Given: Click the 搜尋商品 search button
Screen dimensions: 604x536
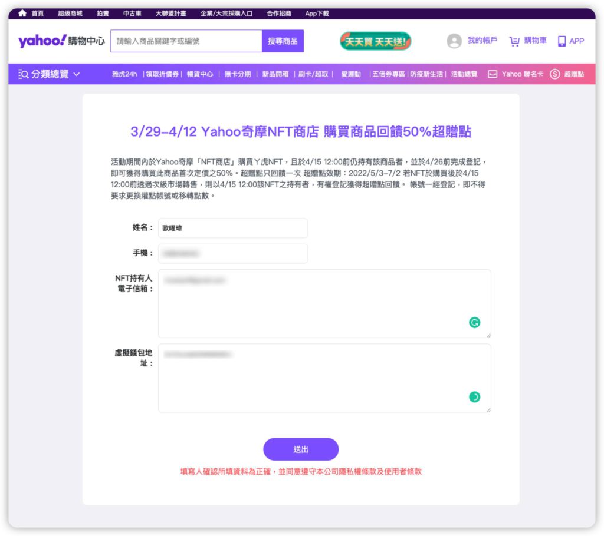Looking at the screenshot, I should click(283, 41).
